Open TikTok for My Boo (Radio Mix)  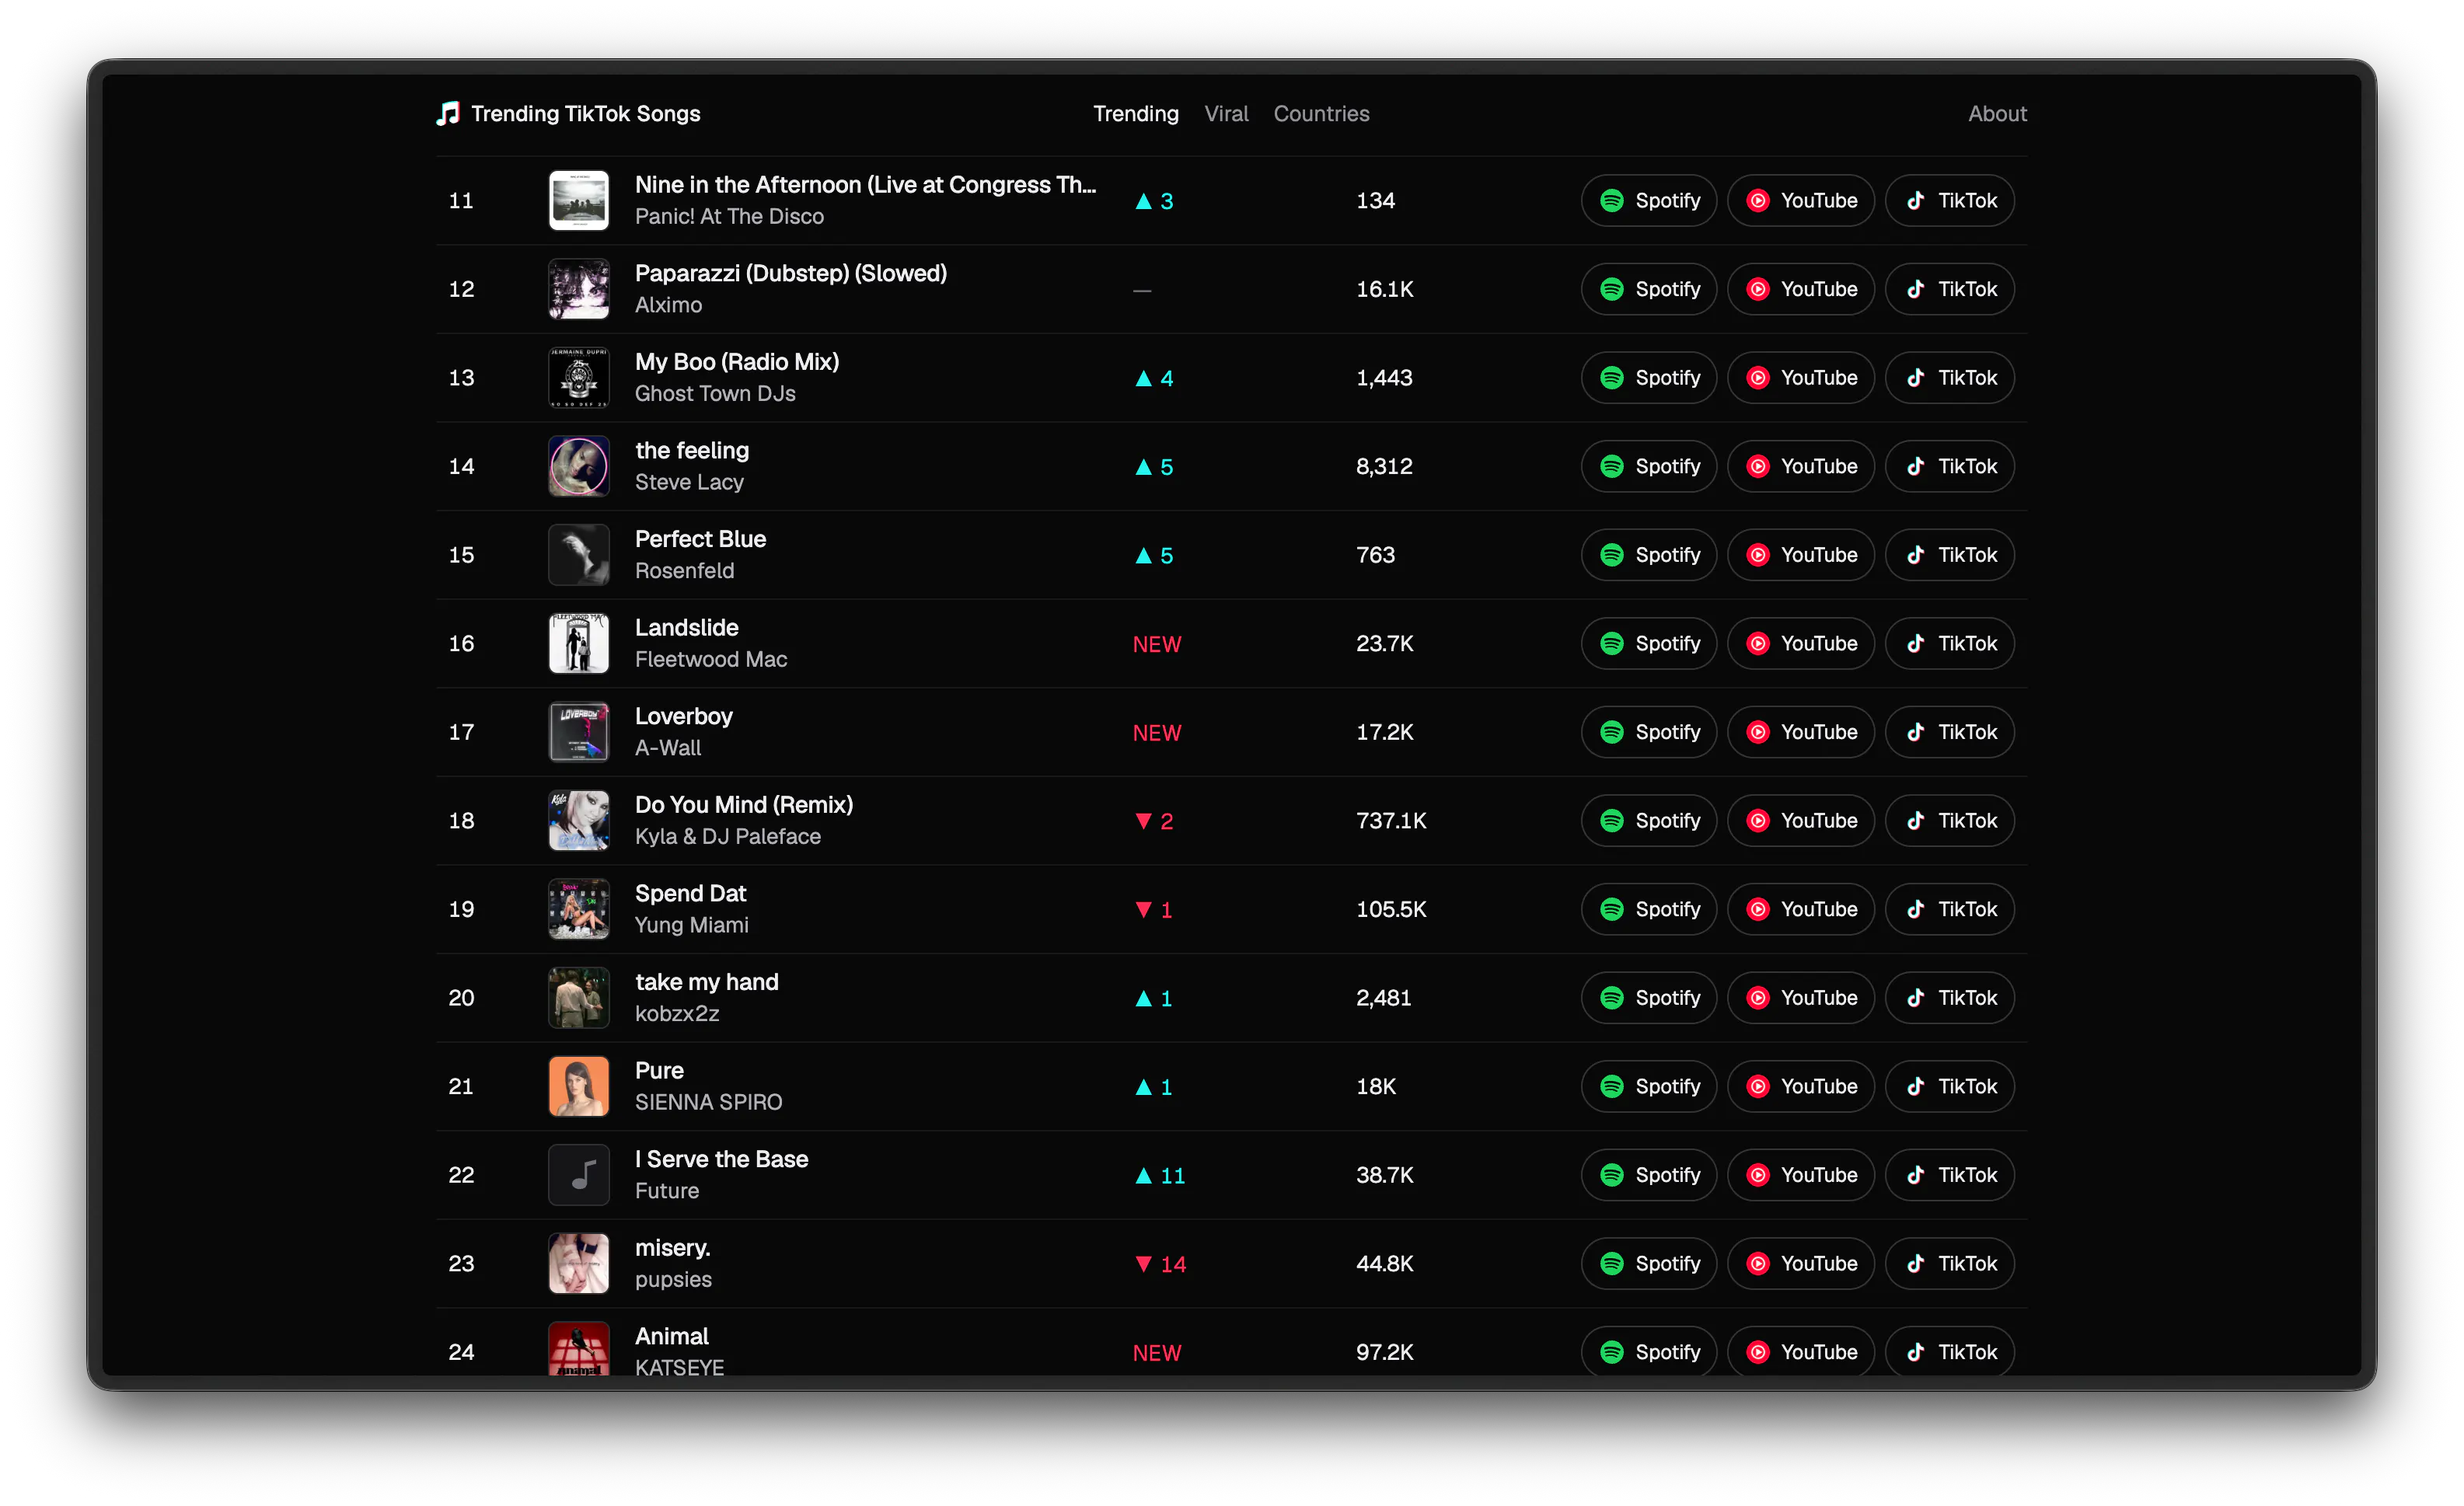(1949, 378)
